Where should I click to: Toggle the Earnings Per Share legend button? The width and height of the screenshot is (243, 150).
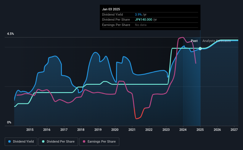(99, 142)
